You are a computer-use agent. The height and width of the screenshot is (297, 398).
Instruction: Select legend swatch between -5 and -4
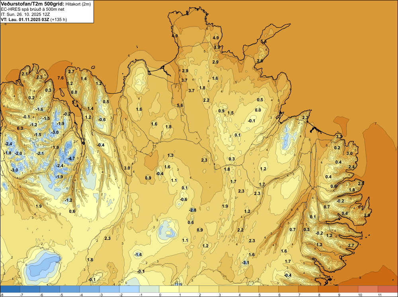[x=70, y=289]
